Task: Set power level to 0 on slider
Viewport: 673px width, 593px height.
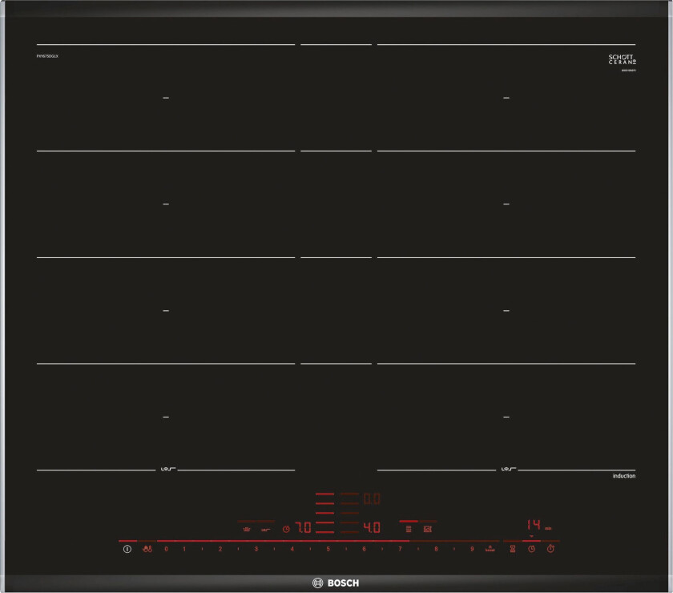Action: tap(167, 549)
